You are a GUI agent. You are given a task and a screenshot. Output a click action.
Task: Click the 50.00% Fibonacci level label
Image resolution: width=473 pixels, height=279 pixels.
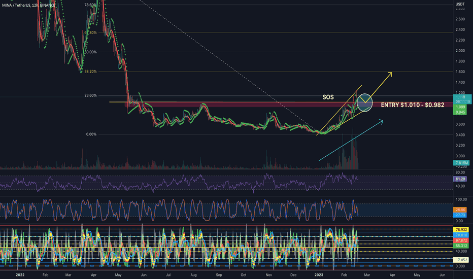90,52
